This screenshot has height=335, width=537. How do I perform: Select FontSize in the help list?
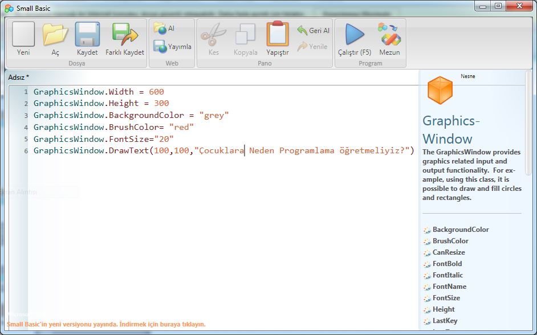pos(446,298)
